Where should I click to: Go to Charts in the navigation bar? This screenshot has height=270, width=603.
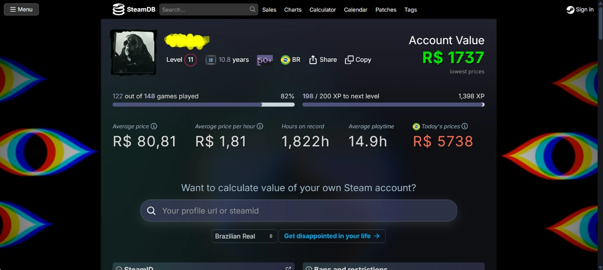(293, 10)
